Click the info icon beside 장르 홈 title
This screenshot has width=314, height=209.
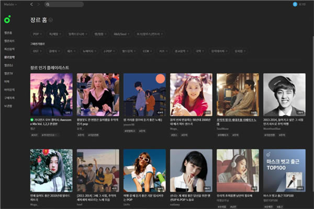coord(51,20)
